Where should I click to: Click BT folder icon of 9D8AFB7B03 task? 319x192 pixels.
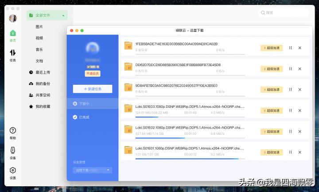tap(128, 87)
